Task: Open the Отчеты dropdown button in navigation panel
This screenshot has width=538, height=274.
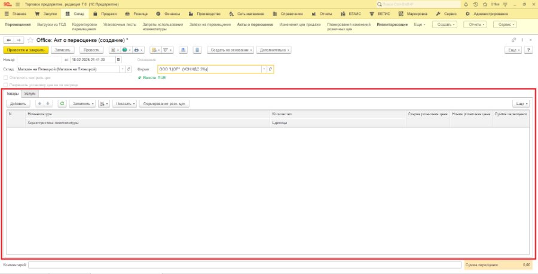Action: [x=475, y=24]
